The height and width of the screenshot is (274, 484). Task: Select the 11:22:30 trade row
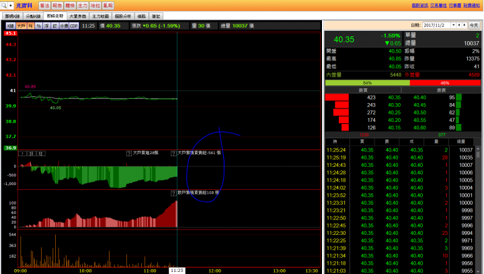(x=400, y=233)
